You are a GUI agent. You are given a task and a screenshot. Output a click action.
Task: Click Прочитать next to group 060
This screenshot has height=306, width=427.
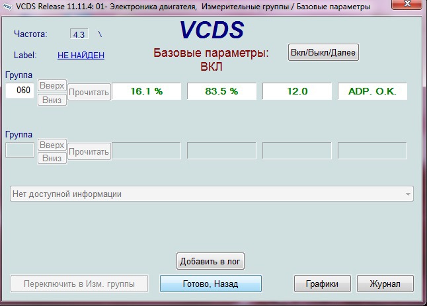(89, 93)
